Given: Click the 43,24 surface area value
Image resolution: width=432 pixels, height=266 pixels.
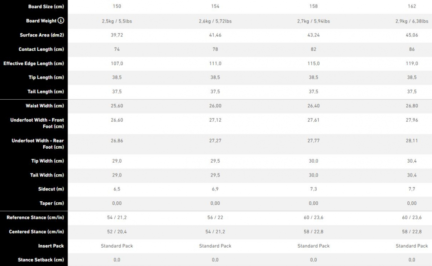Looking at the screenshot, I should 314,35.
